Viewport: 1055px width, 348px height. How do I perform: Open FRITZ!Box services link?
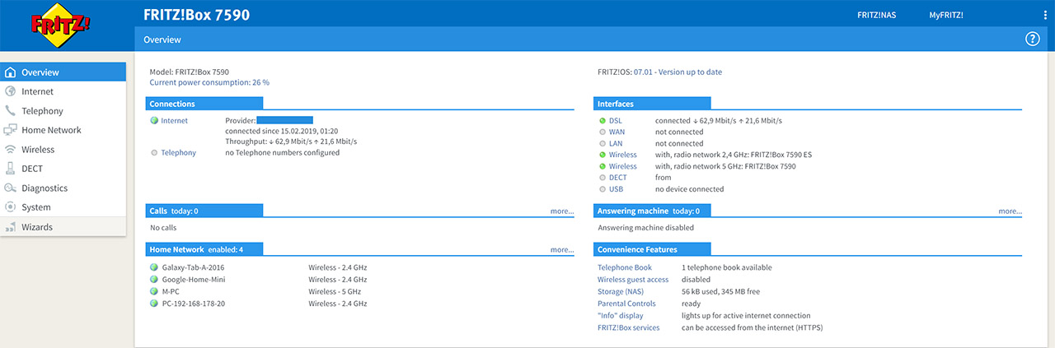[629, 327]
